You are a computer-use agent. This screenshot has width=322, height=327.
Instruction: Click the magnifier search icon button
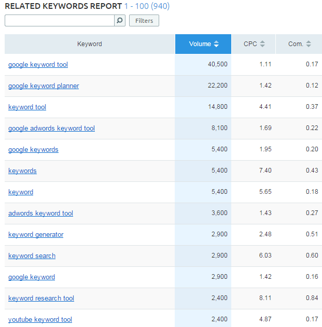[x=120, y=20]
